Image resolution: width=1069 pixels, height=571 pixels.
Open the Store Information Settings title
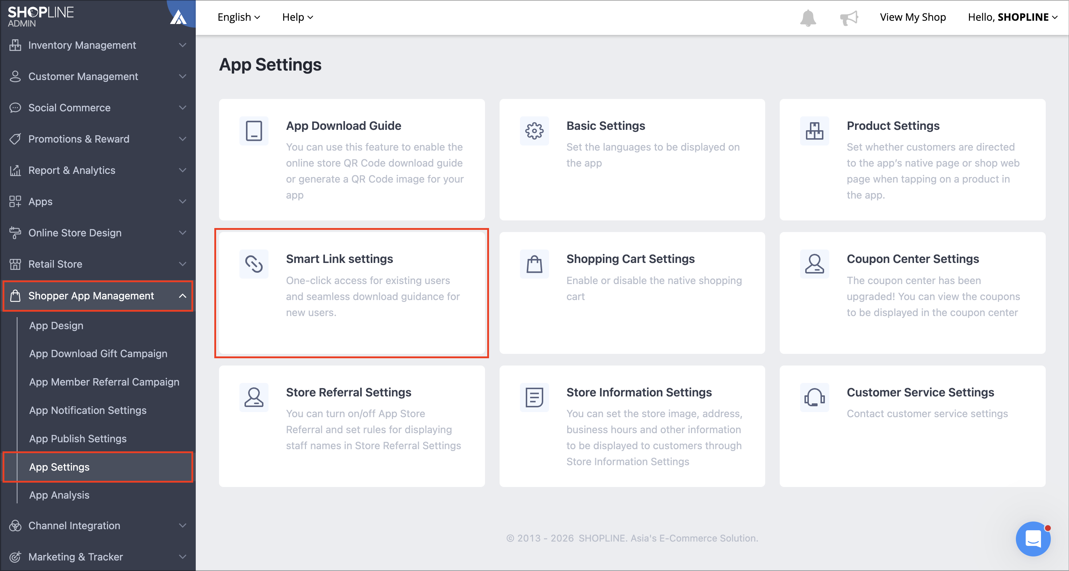[639, 392]
